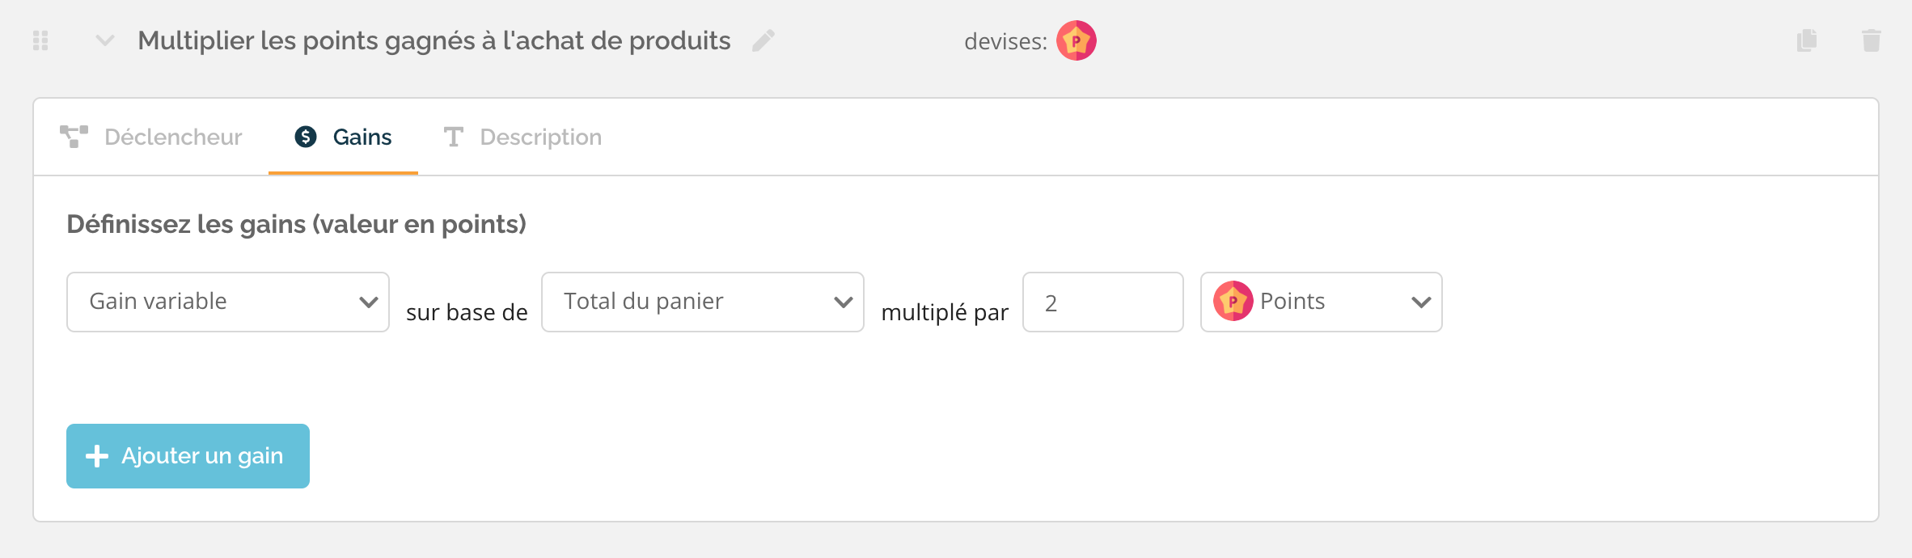Click the dollar coin icon beside Gains
The image size is (1912, 558).
[x=306, y=137]
